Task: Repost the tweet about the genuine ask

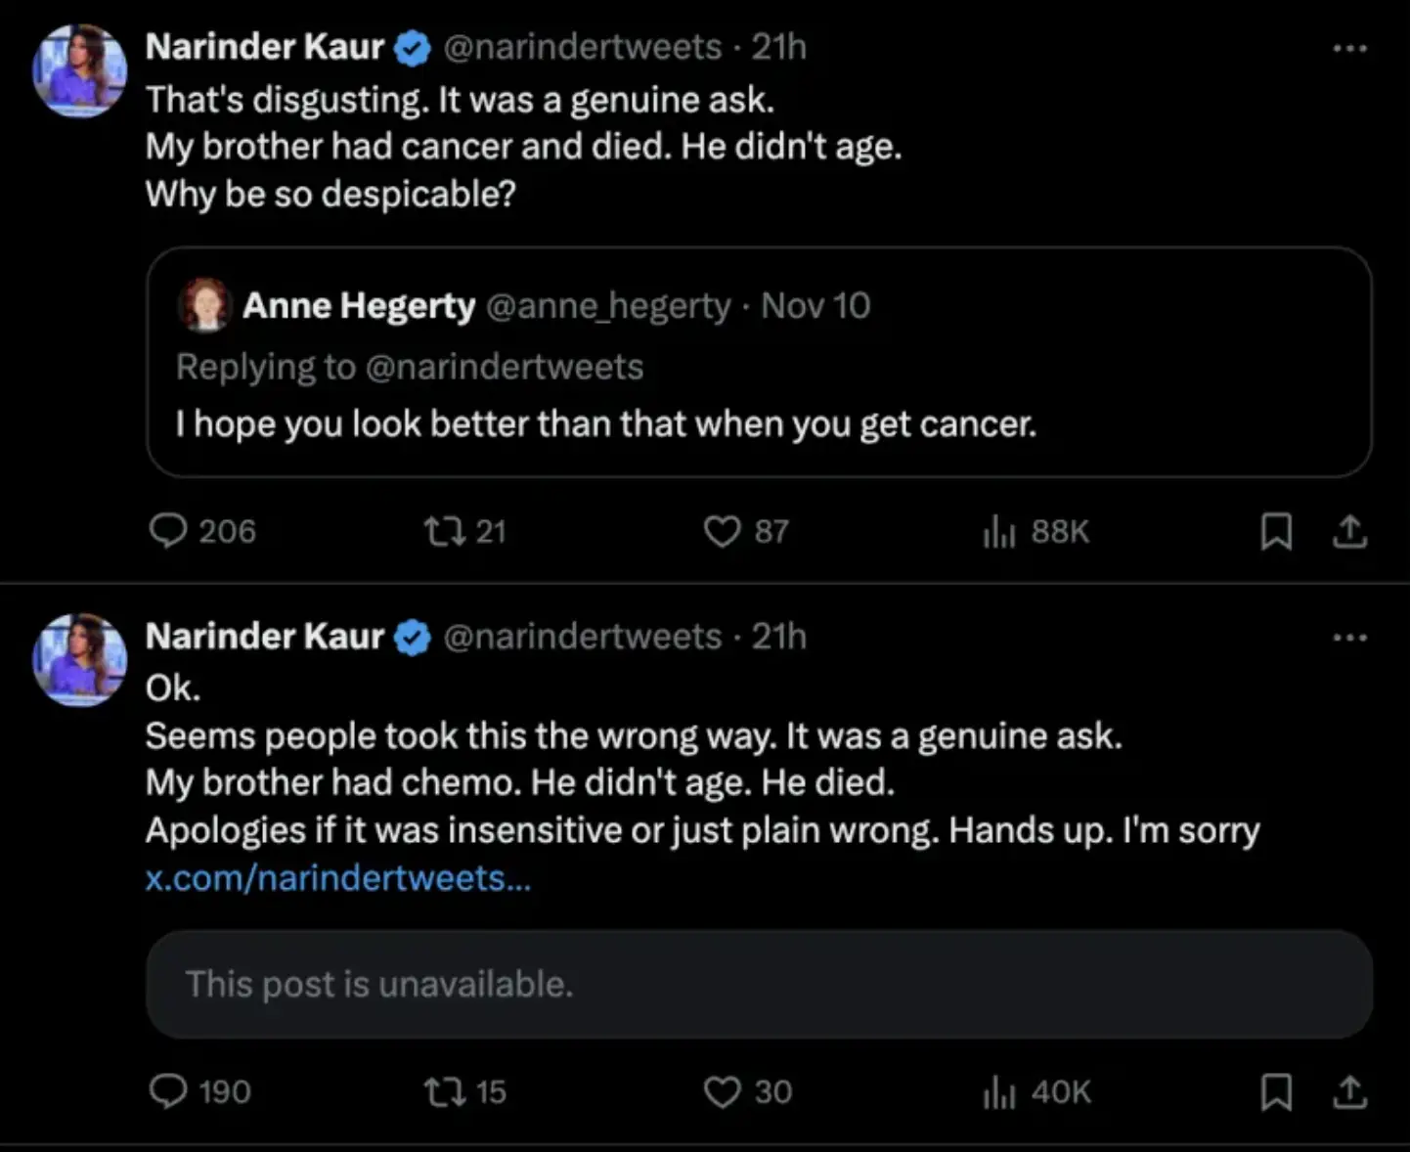Action: pyautogui.click(x=450, y=531)
